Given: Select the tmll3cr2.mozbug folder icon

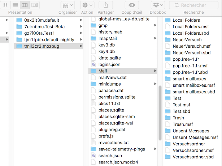Looking at the screenshot, I should pos(19,46).
